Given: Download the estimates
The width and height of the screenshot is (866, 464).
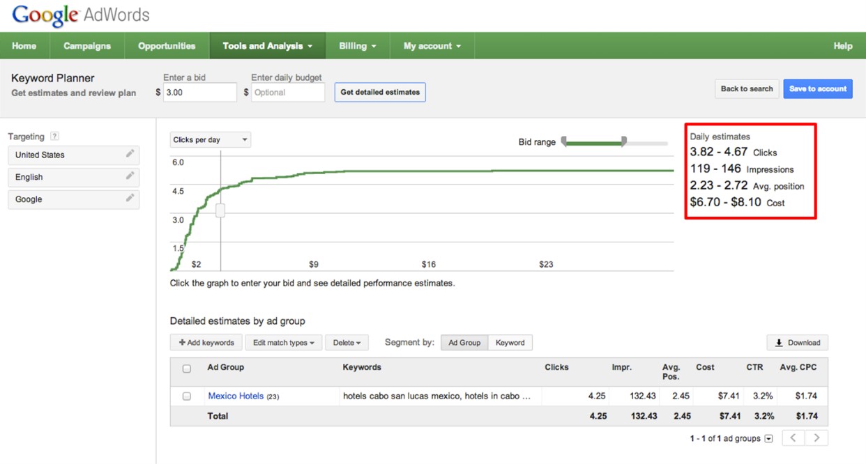Looking at the screenshot, I should coord(798,343).
